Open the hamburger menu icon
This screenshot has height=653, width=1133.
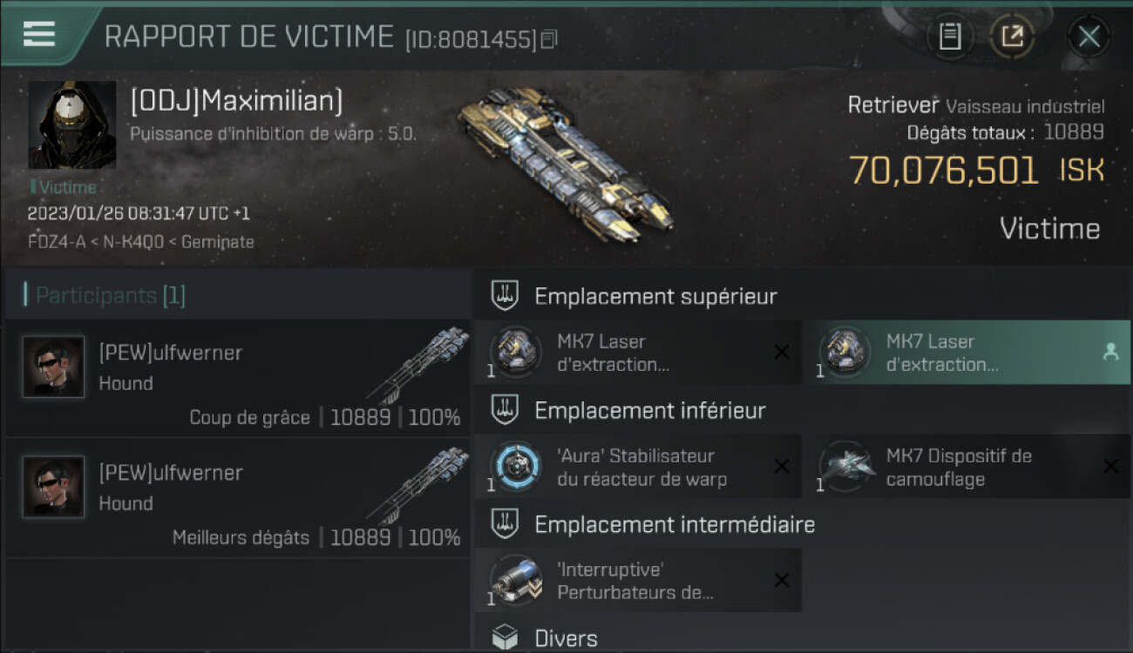tap(38, 34)
